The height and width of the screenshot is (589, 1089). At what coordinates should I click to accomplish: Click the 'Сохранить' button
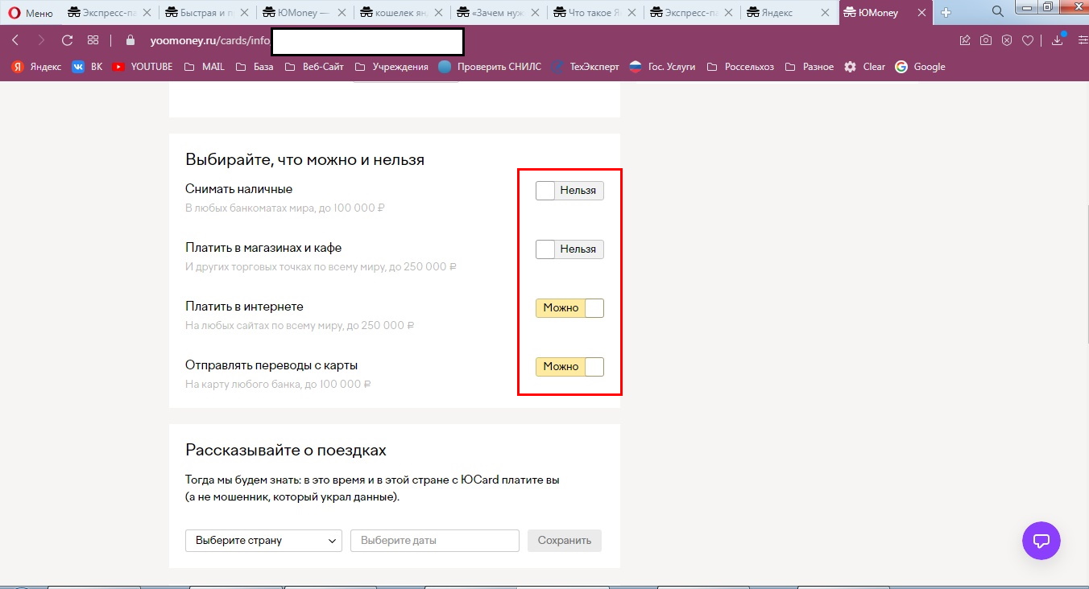click(564, 540)
